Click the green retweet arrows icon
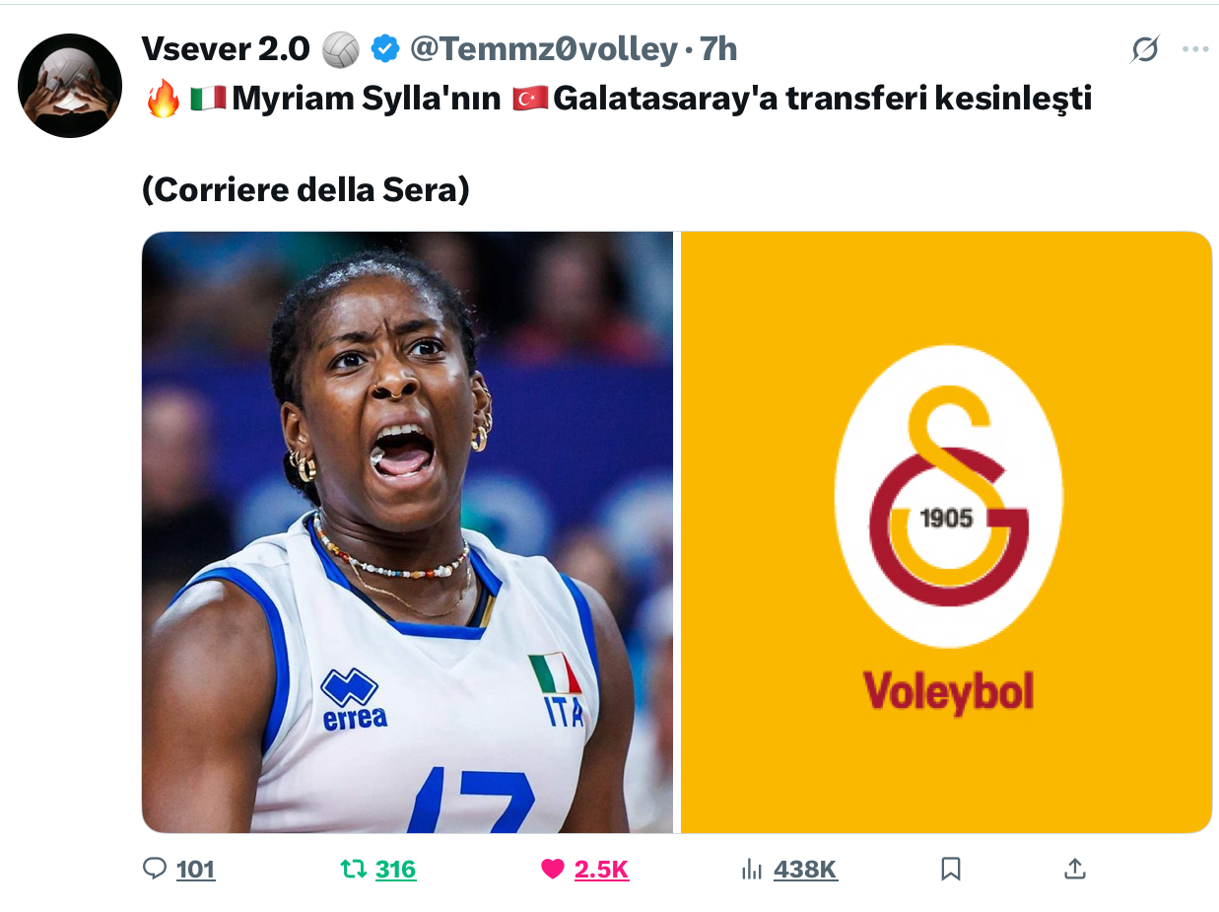This screenshot has height=912, width=1219. (353, 869)
